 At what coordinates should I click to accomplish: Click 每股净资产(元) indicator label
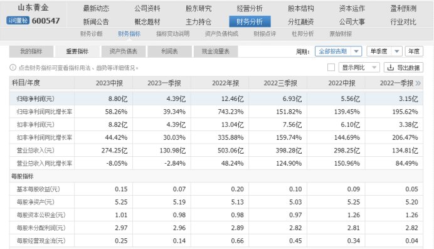tap(35, 202)
